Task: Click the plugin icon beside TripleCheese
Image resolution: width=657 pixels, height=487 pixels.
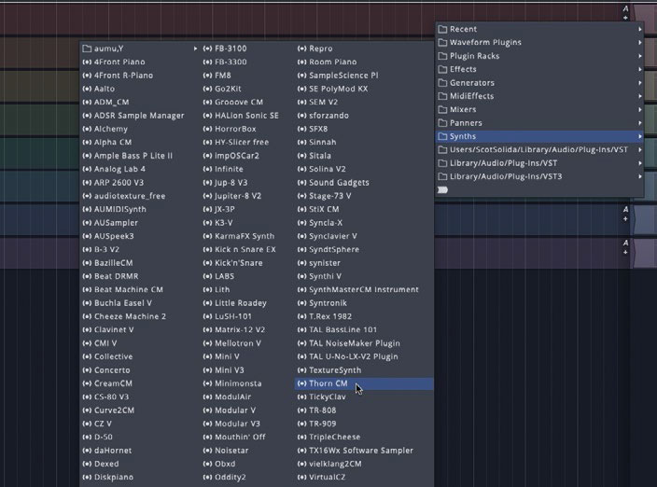Action: [x=301, y=437]
